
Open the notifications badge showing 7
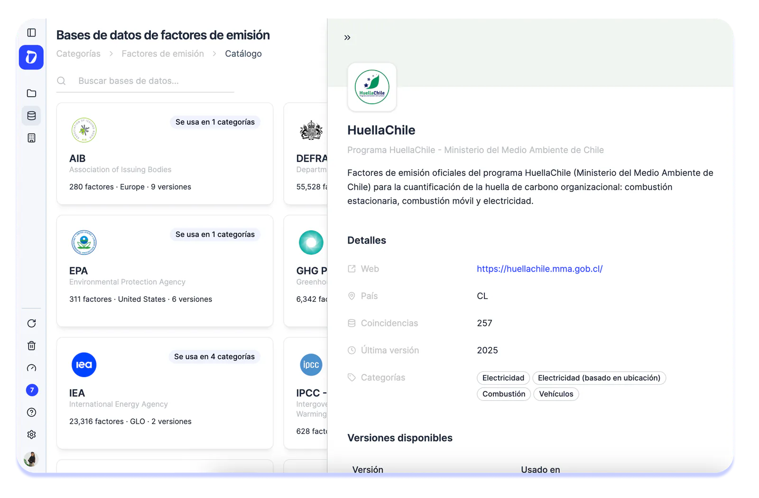32,390
